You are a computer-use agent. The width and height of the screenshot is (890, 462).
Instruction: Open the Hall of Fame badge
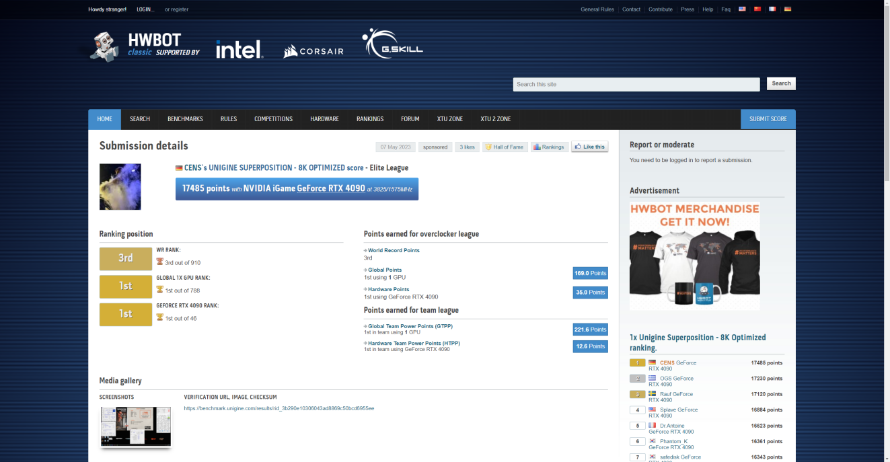pyautogui.click(x=505, y=147)
